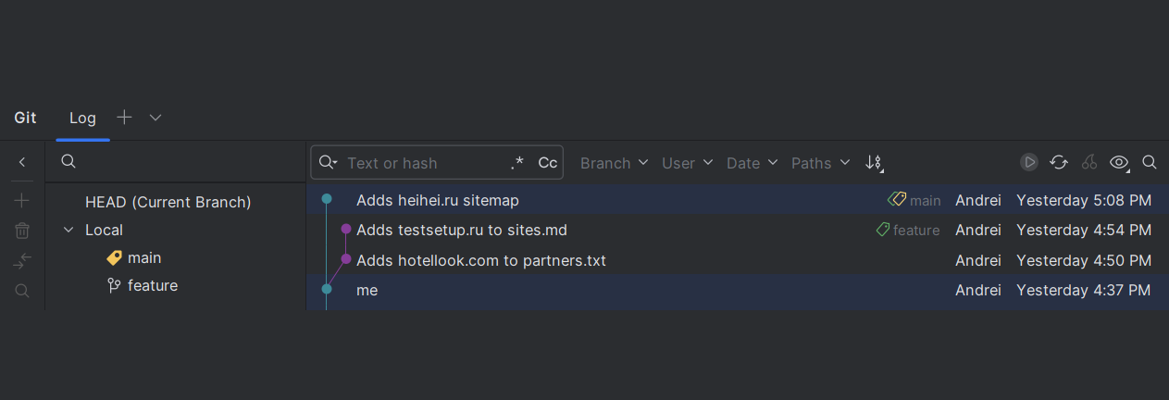Switch to the Log tab
The width and height of the screenshot is (1169, 400).
point(82,118)
